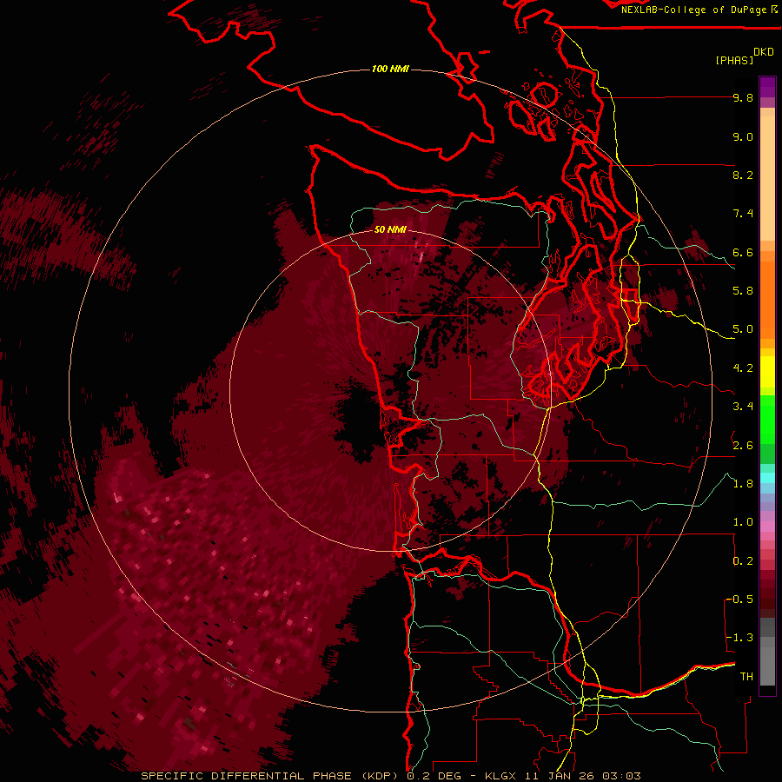Click the 5.0 value on color scale
The width and height of the screenshot is (782, 782).
coord(743,329)
